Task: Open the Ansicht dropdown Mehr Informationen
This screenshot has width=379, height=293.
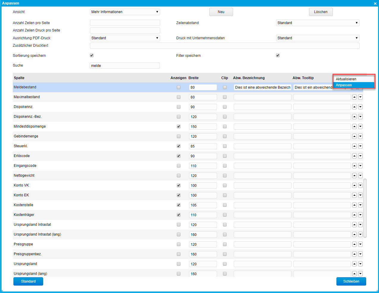Action: tap(125, 12)
